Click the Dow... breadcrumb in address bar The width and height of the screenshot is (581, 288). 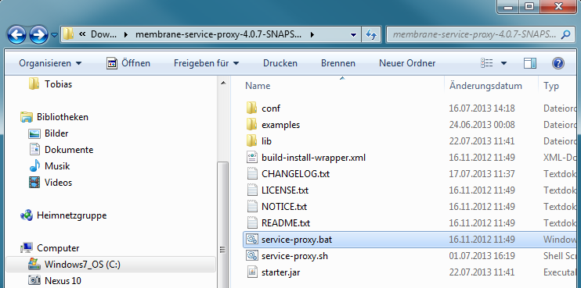[x=103, y=34]
